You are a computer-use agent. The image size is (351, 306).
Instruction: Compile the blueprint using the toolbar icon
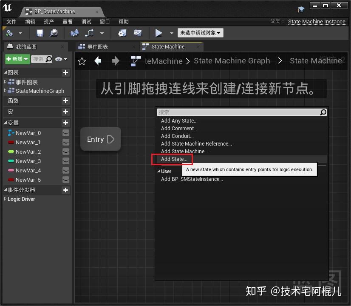[x=11, y=33]
